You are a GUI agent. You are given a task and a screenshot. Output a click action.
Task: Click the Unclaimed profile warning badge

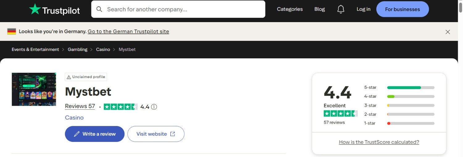click(86, 77)
